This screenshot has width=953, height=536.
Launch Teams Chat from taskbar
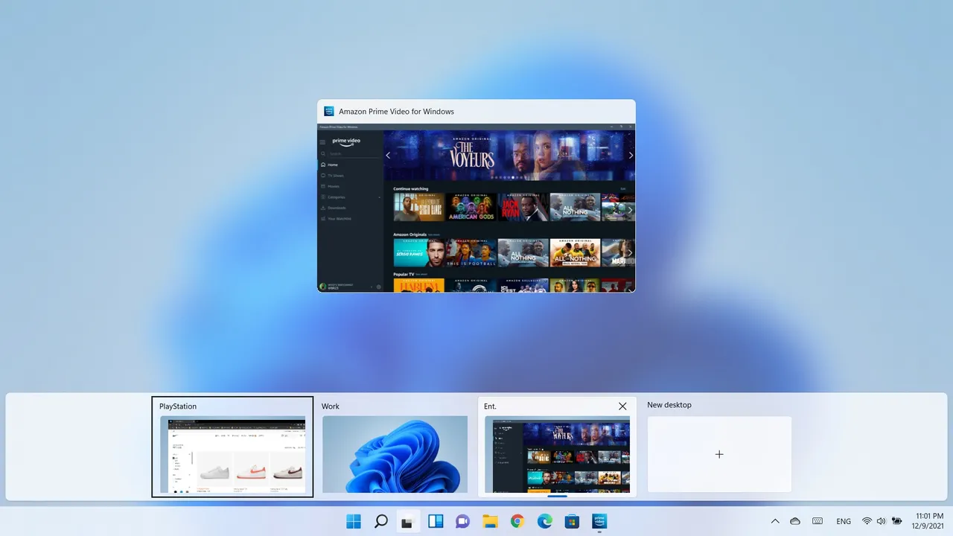pos(462,521)
